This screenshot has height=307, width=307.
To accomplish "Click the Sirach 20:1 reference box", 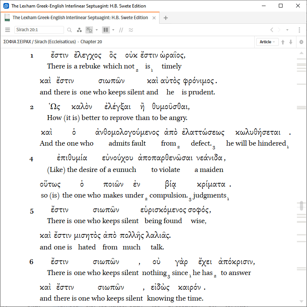I will pos(39,30).
